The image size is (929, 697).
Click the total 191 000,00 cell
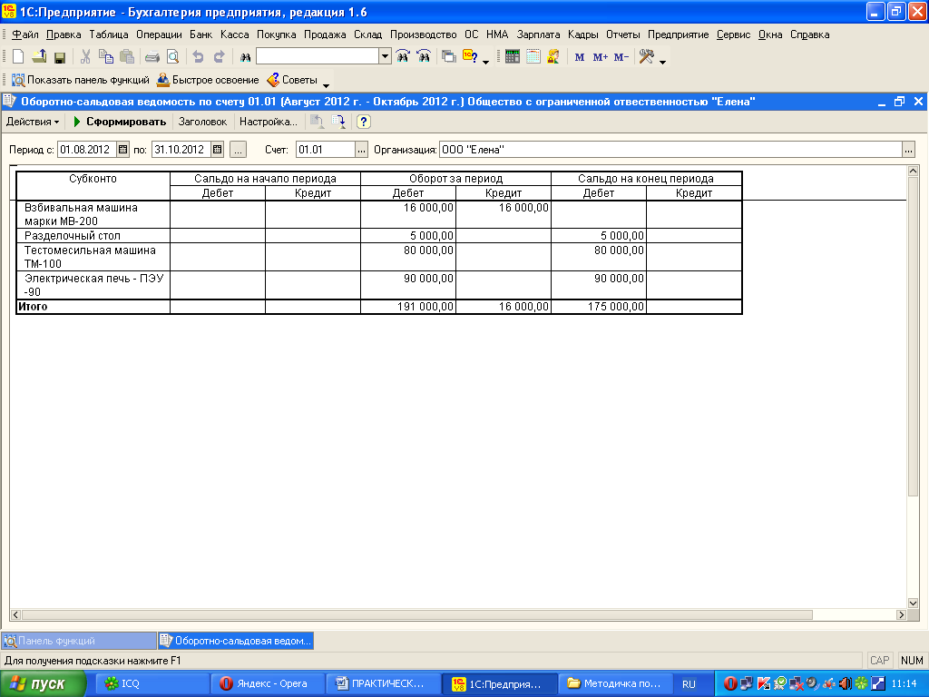(408, 307)
